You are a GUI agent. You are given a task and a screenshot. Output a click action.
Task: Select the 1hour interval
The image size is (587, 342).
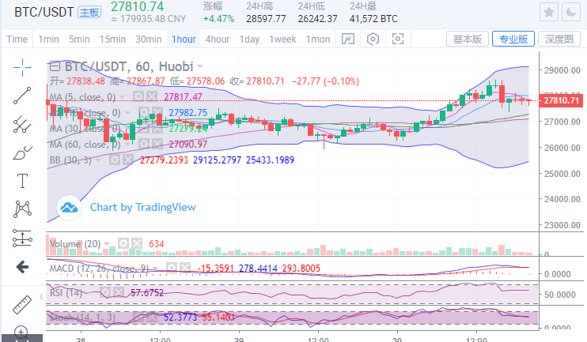pos(184,39)
